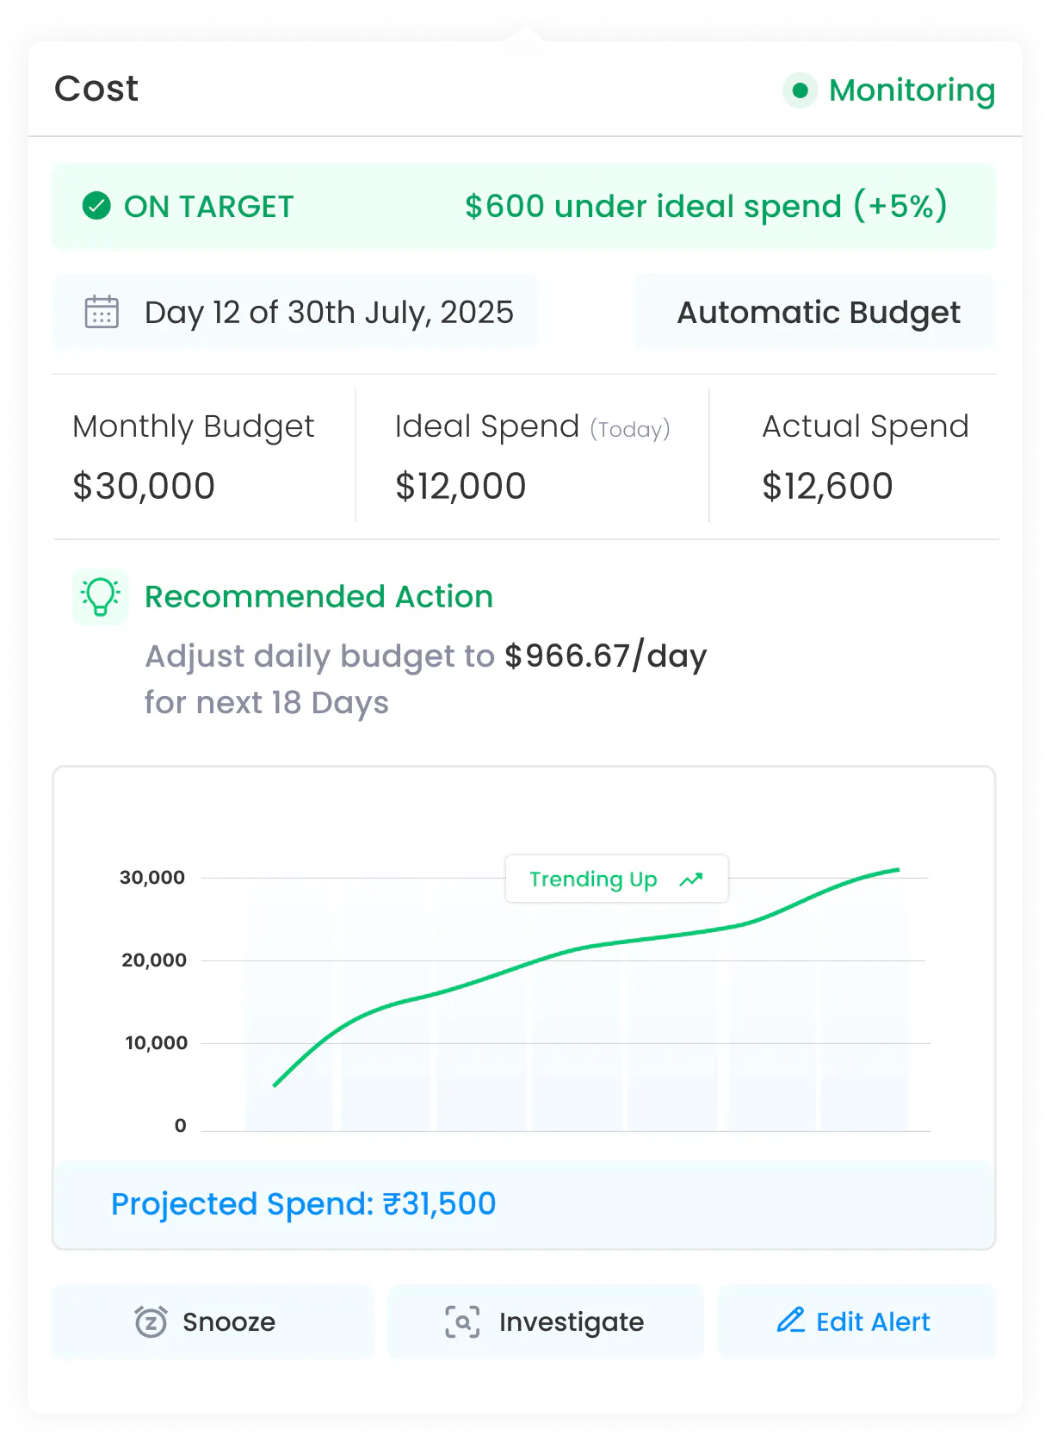Open the Day 12 of 30th July date picker
Viewport: 1051px width, 1442px height.
pos(294,312)
